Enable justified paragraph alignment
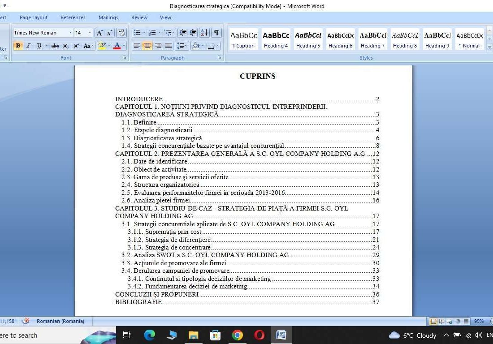493x344 pixels. coord(169,45)
